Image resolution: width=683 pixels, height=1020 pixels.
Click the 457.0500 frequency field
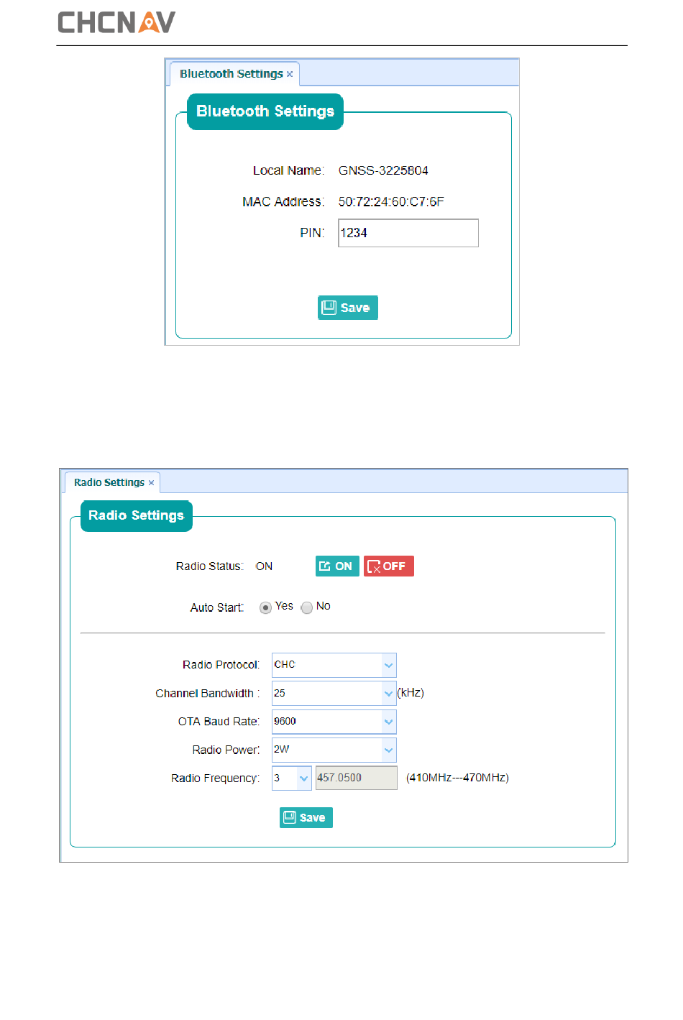[x=357, y=778]
